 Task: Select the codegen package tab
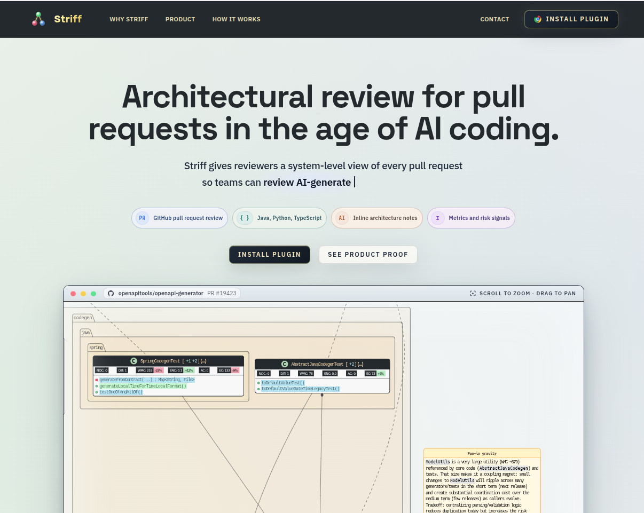coord(83,318)
